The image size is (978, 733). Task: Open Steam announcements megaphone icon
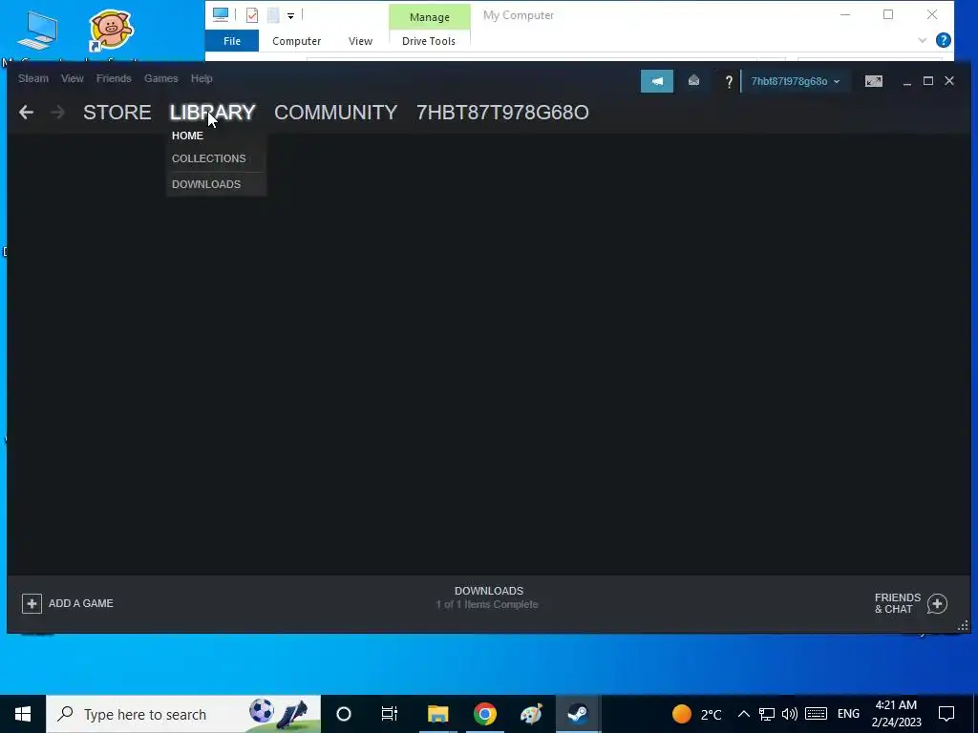[657, 81]
